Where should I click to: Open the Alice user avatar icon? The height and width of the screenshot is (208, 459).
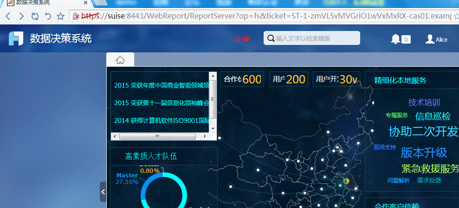(x=430, y=39)
